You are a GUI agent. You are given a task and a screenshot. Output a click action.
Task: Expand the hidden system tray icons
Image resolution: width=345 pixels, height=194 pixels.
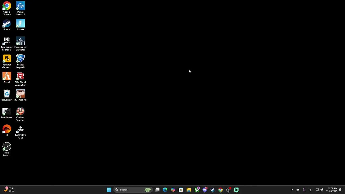[292, 190]
